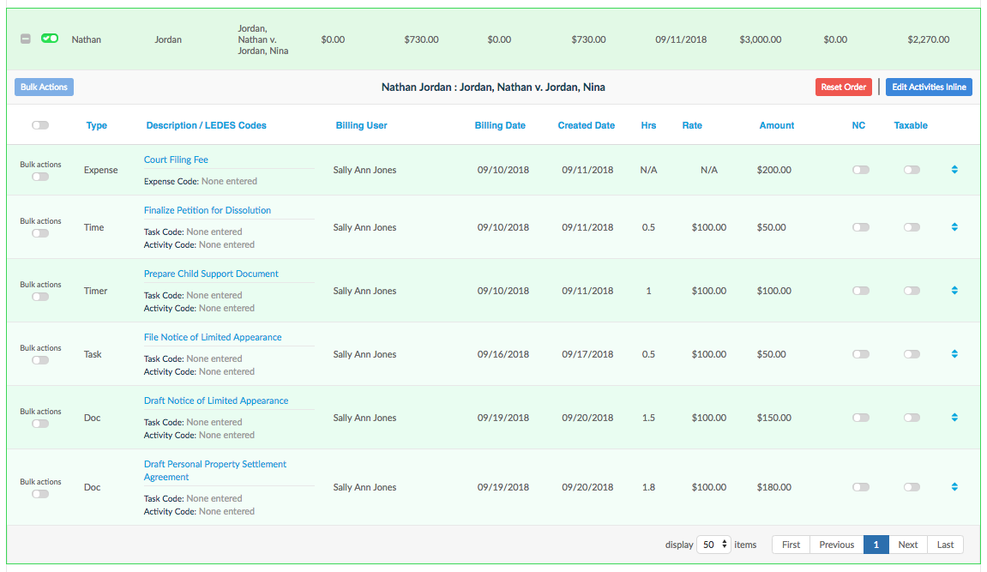This screenshot has width=987, height=572.
Task: Open the Bulk Actions menu
Action: (x=44, y=87)
